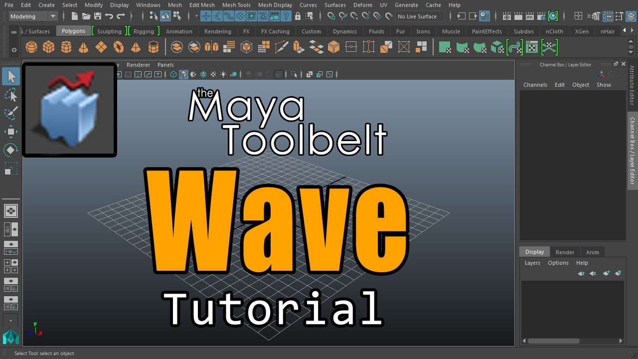Pick the Paint Selection tool
This screenshot has height=359, width=638.
pos(11,113)
